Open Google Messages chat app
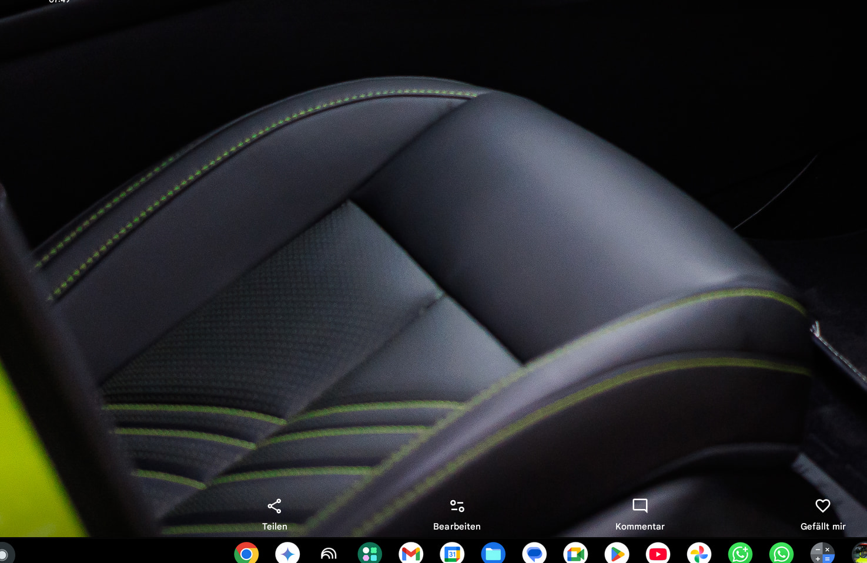The height and width of the screenshot is (563, 867). pyautogui.click(x=534, y=554)
